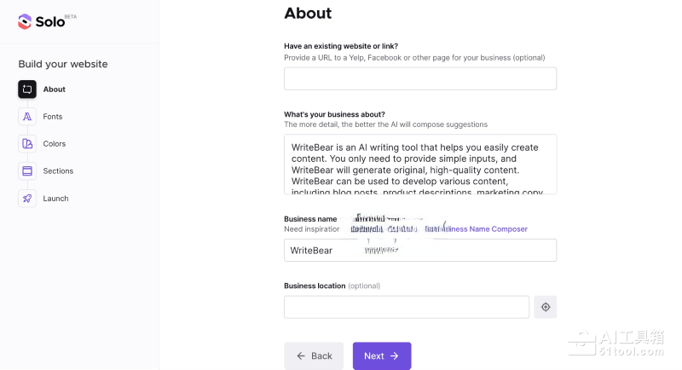Open the Sections step label
Screen dimensions: 682x370
click(x=58, y=171)
